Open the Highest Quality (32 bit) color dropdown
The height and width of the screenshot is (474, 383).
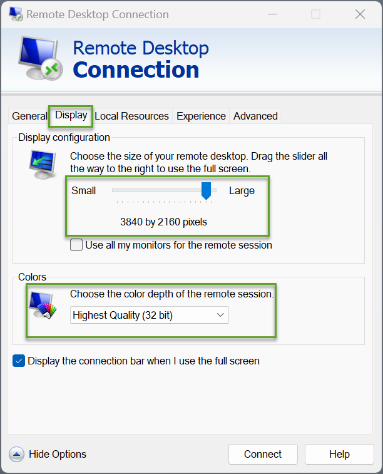(x=149, y=316)
